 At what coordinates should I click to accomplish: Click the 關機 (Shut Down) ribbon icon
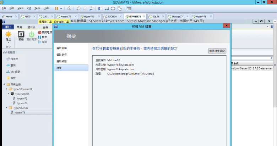(x=21, y=35)
